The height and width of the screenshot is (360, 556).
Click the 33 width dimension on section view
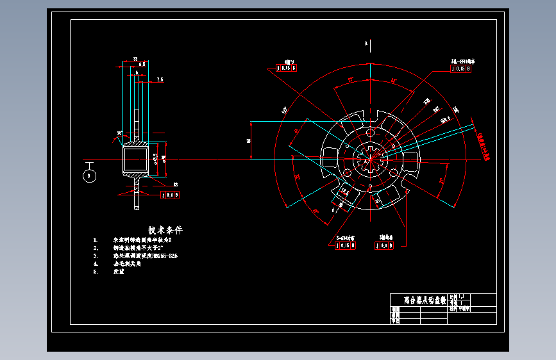pos(135,59)
